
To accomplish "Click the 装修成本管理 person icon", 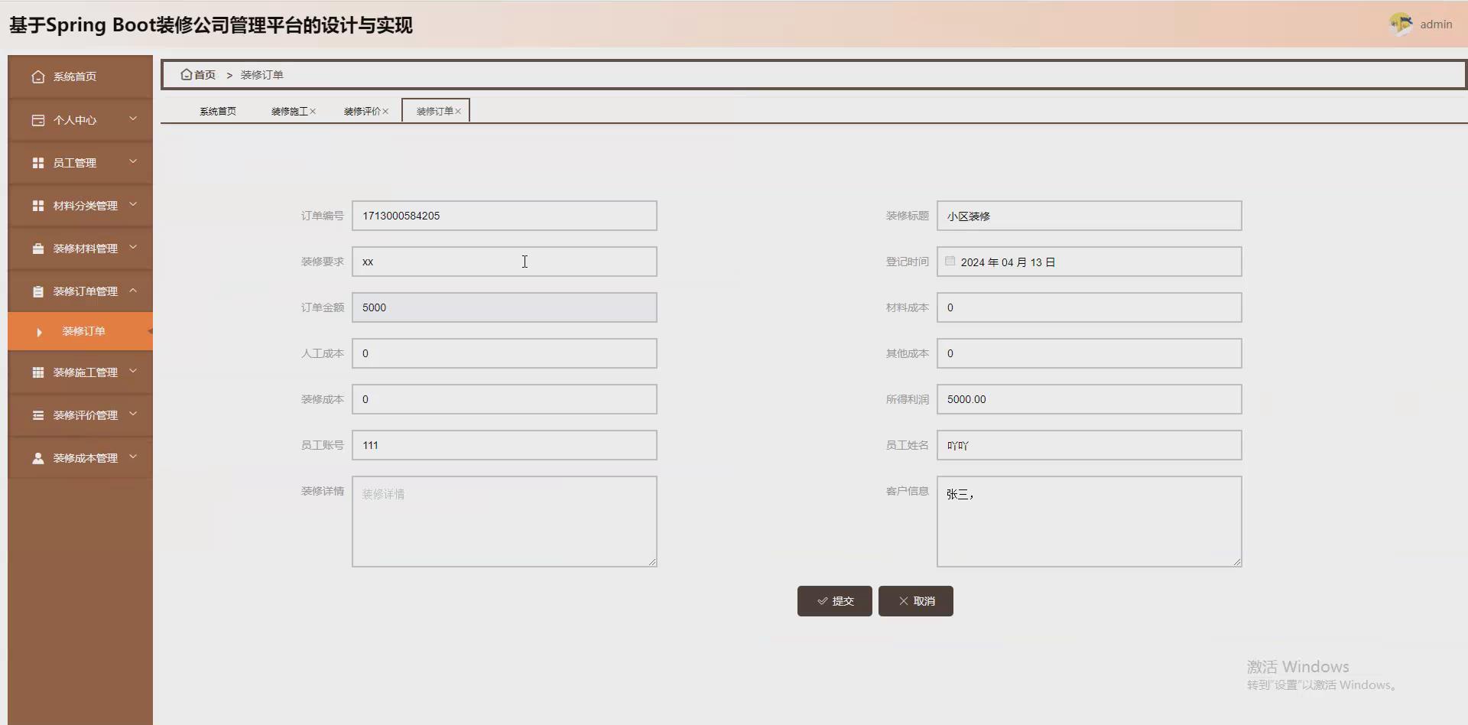I will tap(38, 458).
